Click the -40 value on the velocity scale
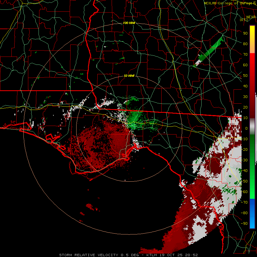This screenshot has width=257, height=257. coord(244,171)
